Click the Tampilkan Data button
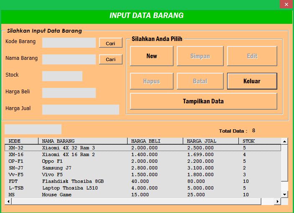The width and height of the screenshot is (294, 213). (x=203, y=101)
